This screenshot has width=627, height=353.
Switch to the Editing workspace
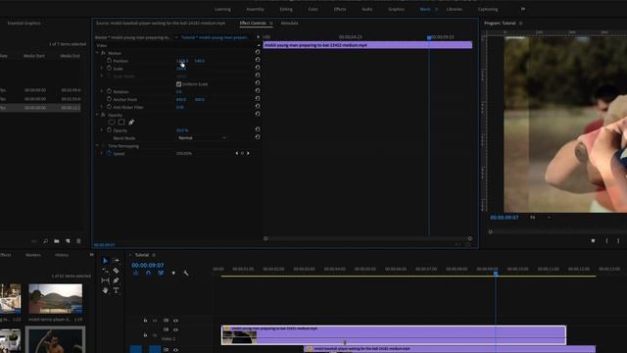point(286,9)
